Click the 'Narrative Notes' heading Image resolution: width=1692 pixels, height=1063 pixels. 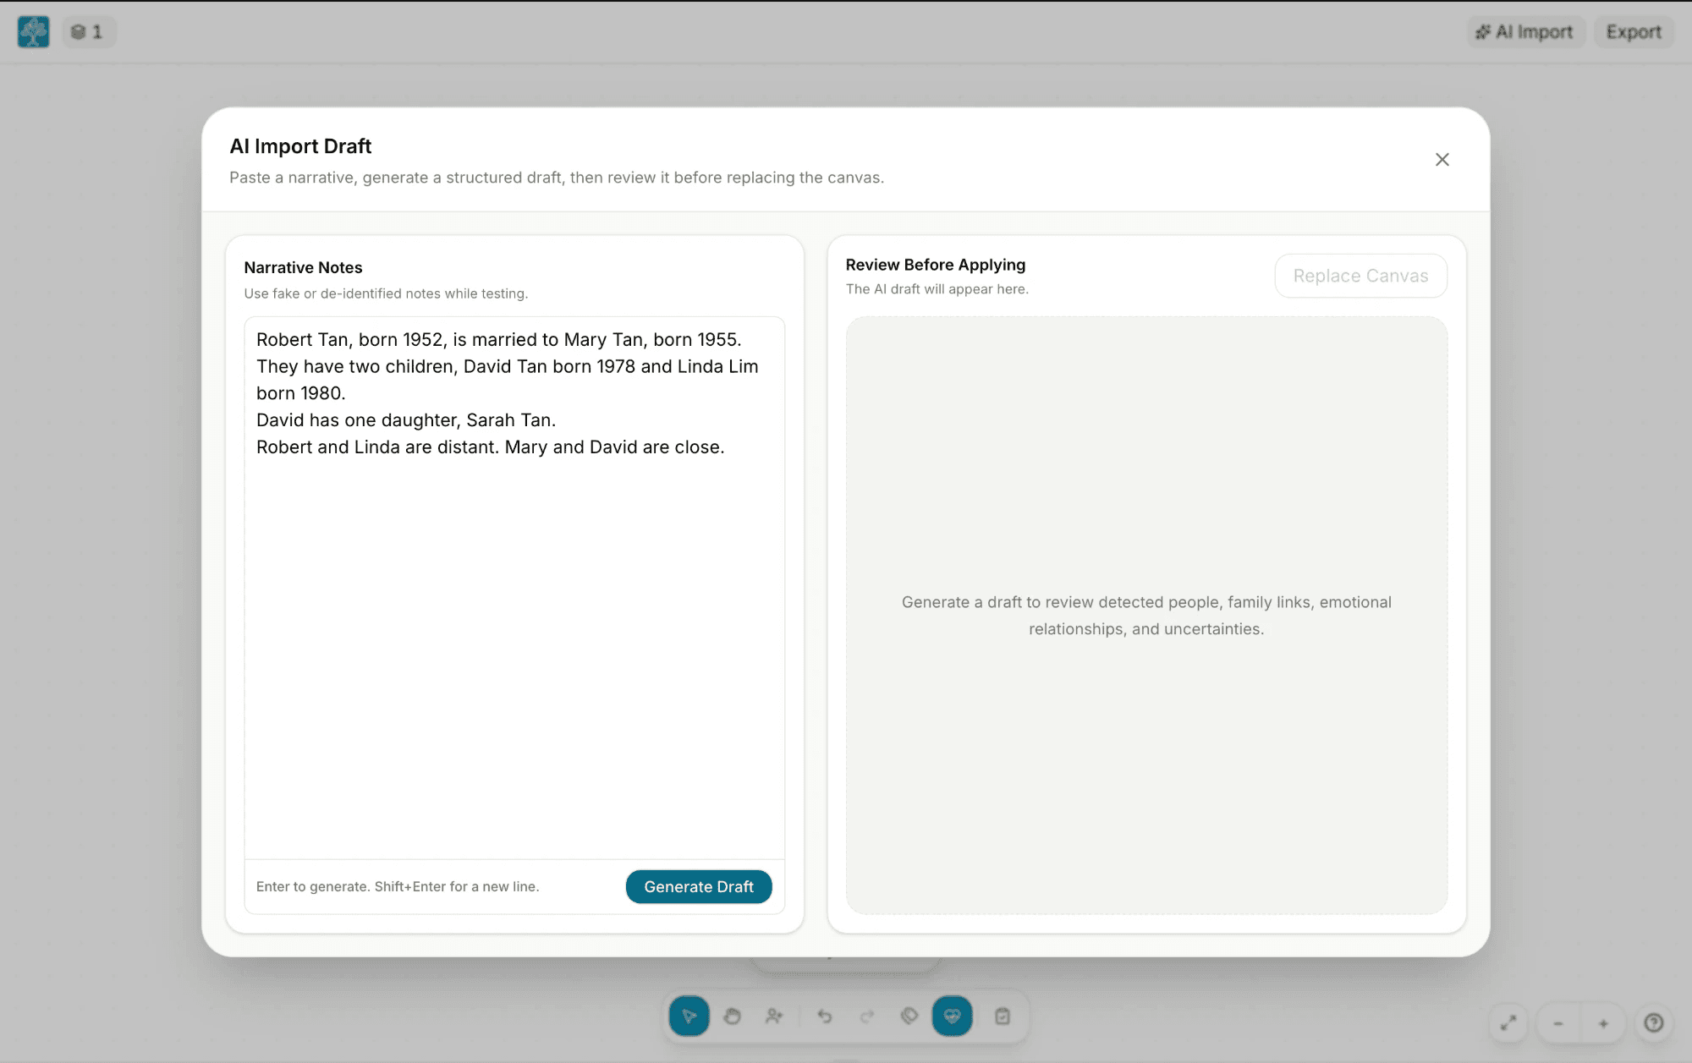[x=303, y=267]
